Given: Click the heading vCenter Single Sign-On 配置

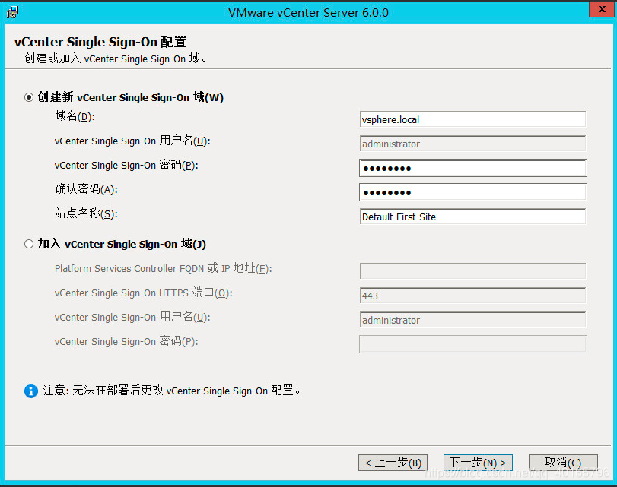Looking at the screenshot, I should (x=100, y=42).
